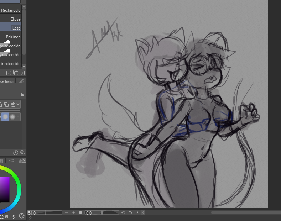Open the color slider palette tab

(x=11, y=161)
